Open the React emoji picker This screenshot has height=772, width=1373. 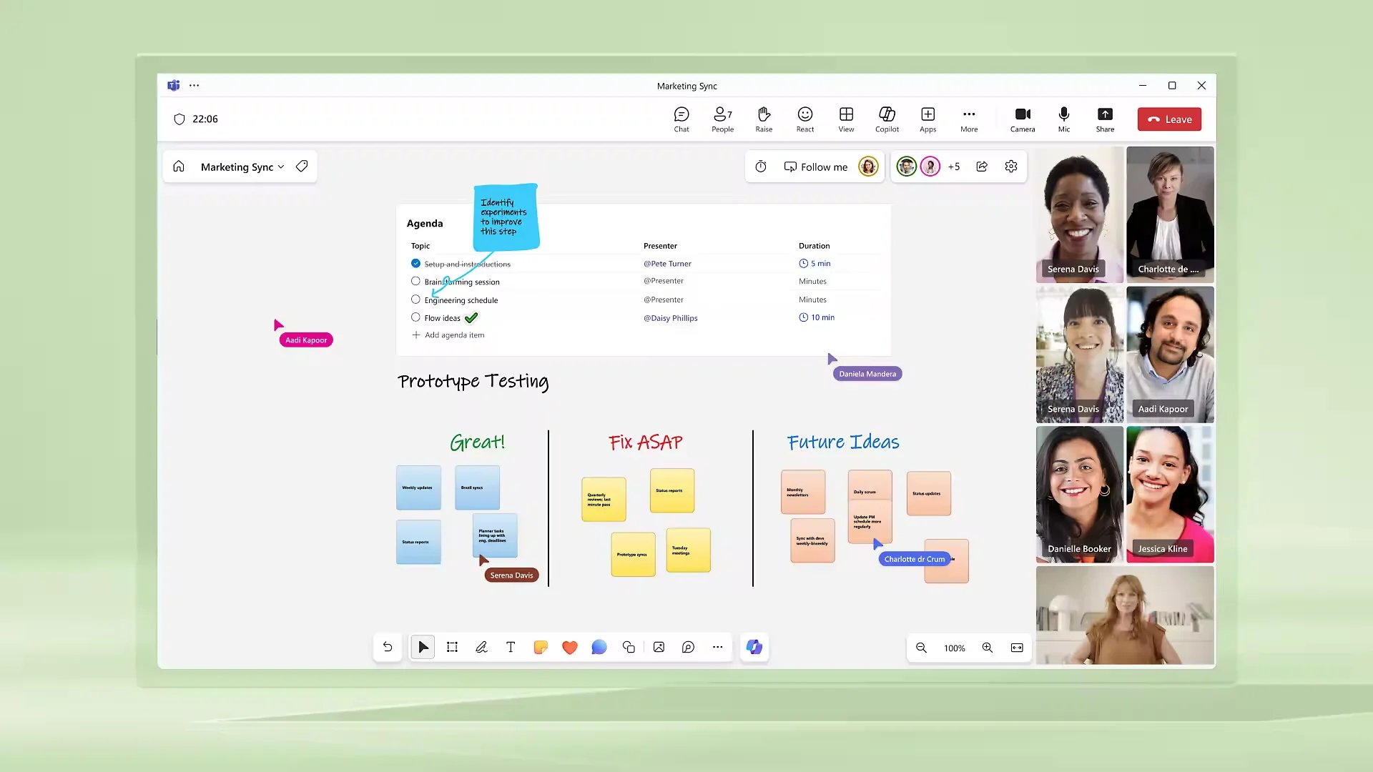tap(804, 119)
